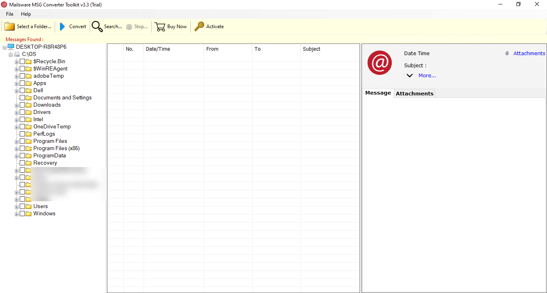Sort by the Subject column header
Viewport: 547px width, 293px height.
pyautogui.click(x=330, y=49)
